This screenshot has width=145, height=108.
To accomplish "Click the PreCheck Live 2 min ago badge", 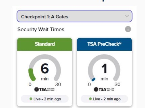I will pos(104,99).
